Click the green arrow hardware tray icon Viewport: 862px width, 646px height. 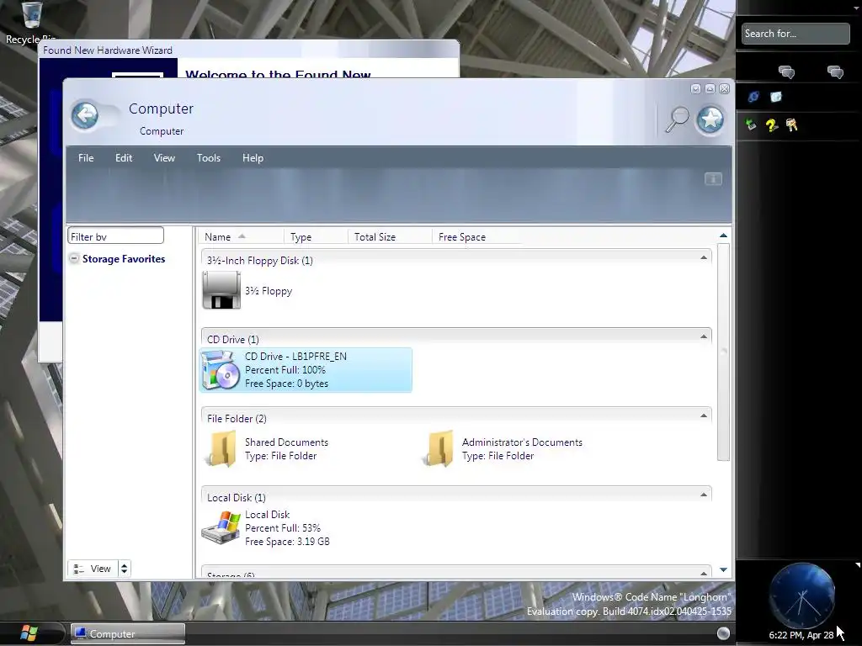[751, 124]
